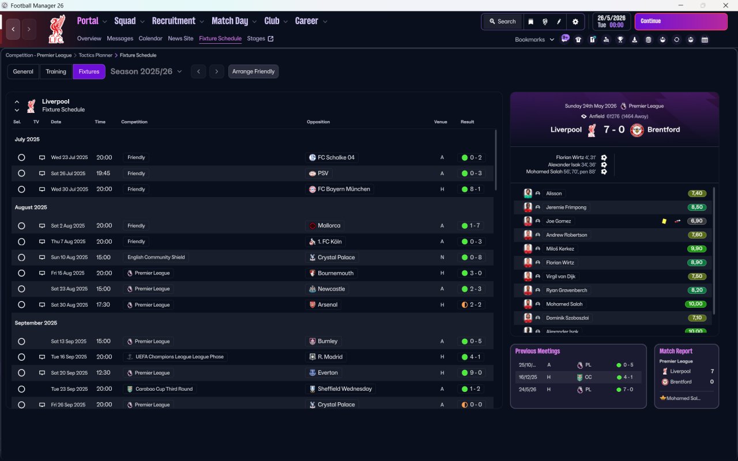Open the Messages tab
Image resolution: width=738 pixels, height=461 pixels.
(x=120, y=39)
